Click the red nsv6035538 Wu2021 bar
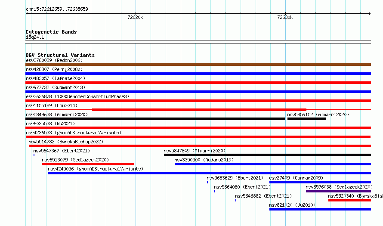Screen dimensions: 383x226 pyautogui.click(x=198, y=128)
